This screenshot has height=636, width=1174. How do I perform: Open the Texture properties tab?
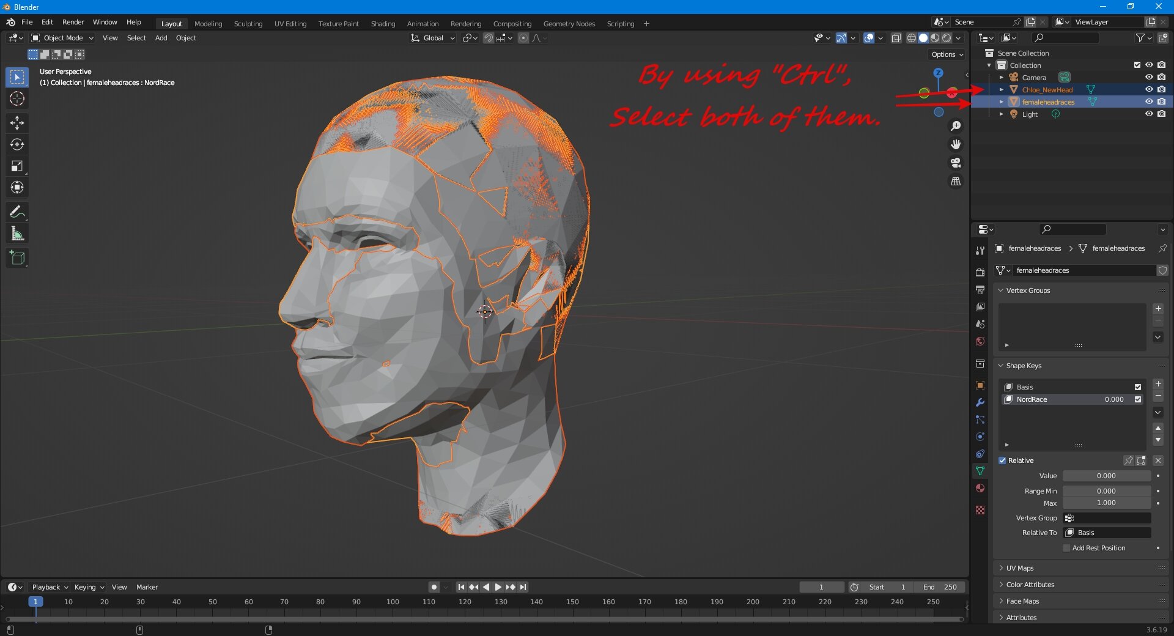pos(980,510)
